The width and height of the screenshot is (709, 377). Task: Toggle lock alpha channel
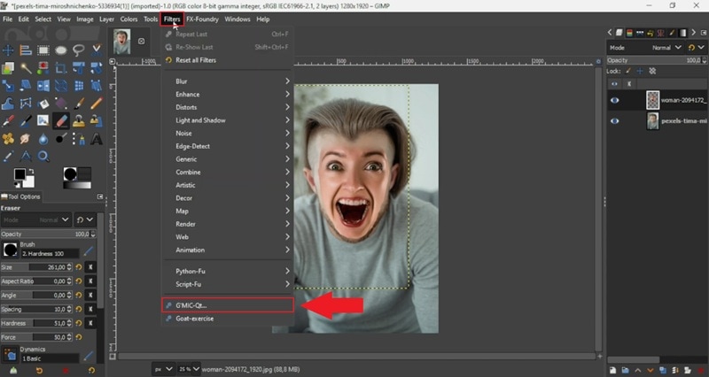pyautogui.click(x=652, y=71)
